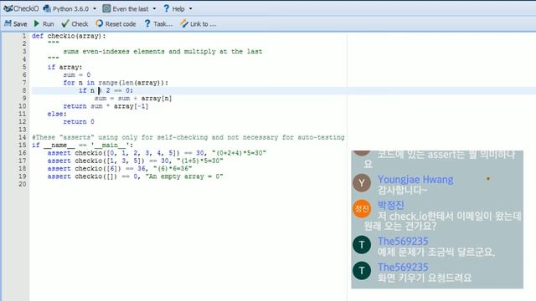Image resolution: width=536 pixels, height=301 pixels.
Task: Click 'else:' on line 11
Action: coord(57,114)
